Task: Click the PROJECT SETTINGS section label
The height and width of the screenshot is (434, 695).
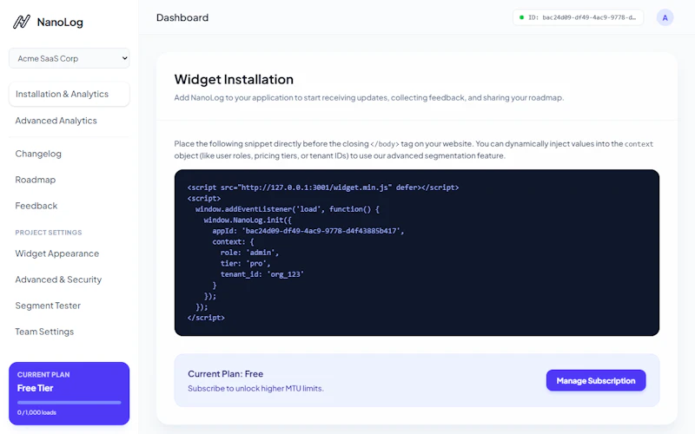Action: point(49,233)
